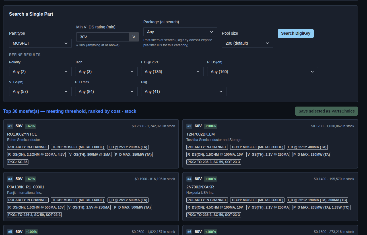Click the #4 rank badge

[x=189, y=179]
